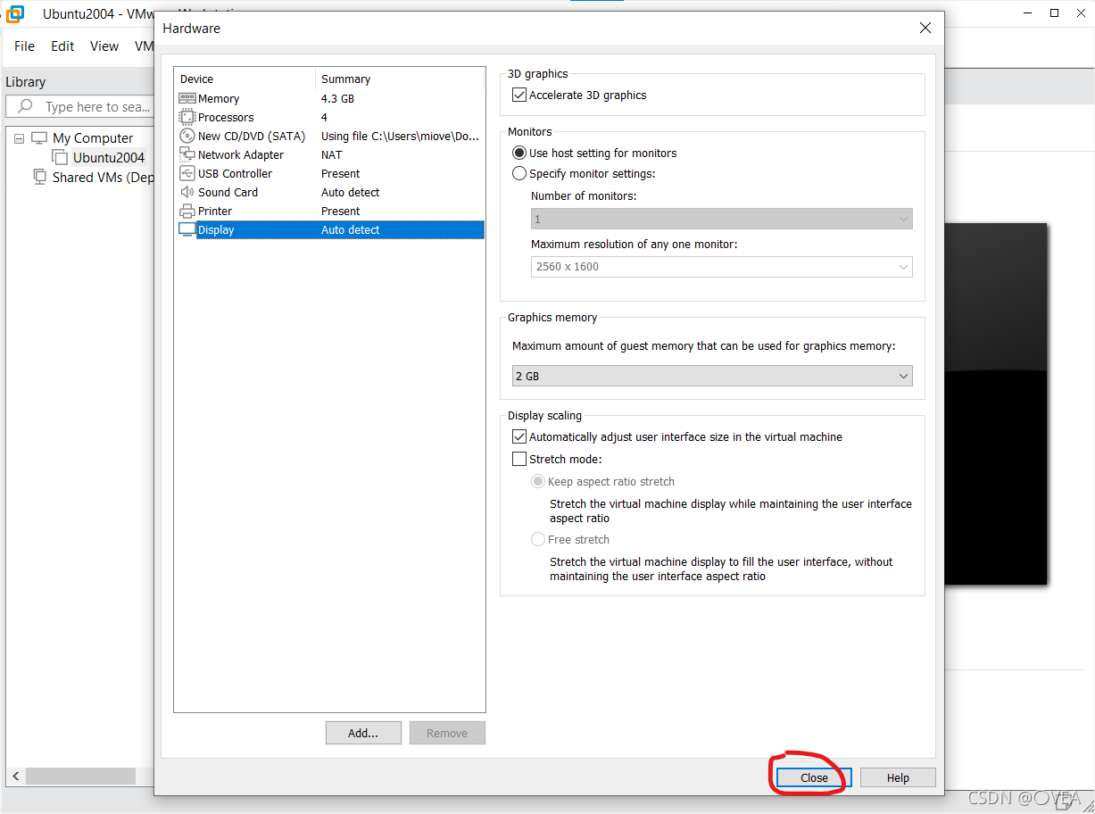Open Number of monitors dropdown
The height and width of the screenshot is (814, 1095).
click(x=721, y=219)
